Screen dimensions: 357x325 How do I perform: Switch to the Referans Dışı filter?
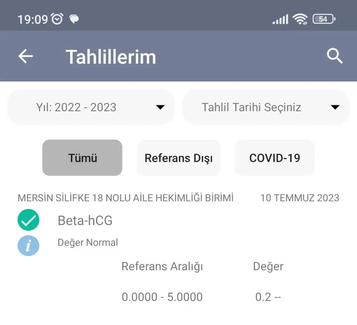[178, 158]
